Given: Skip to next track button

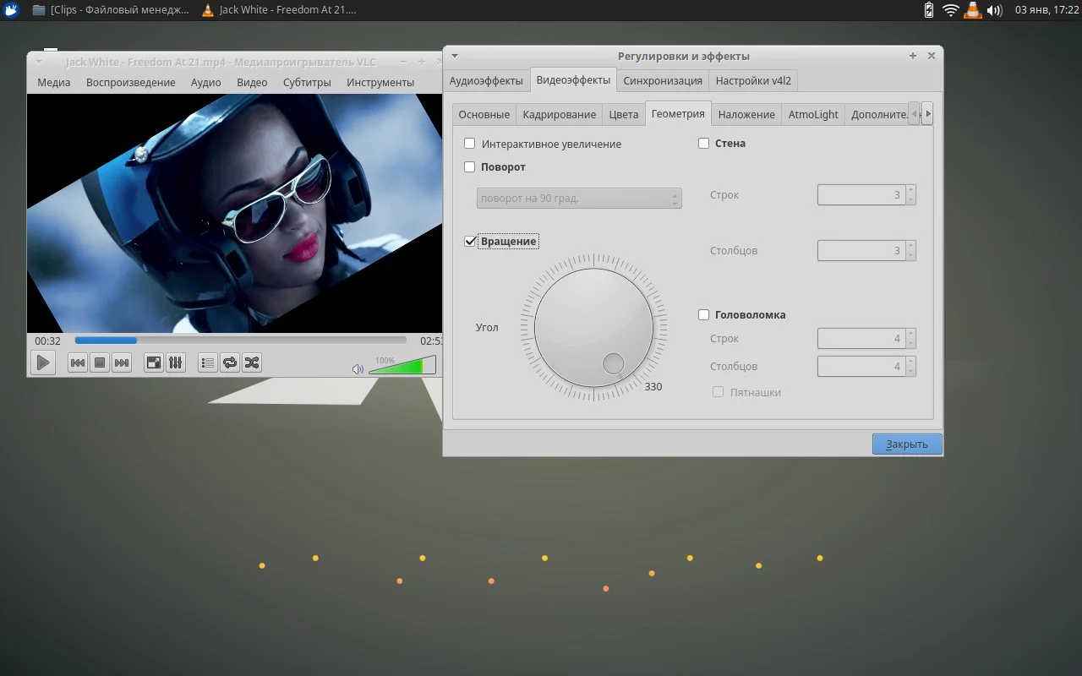Looking at the screenshot, I should coord(122,363).
